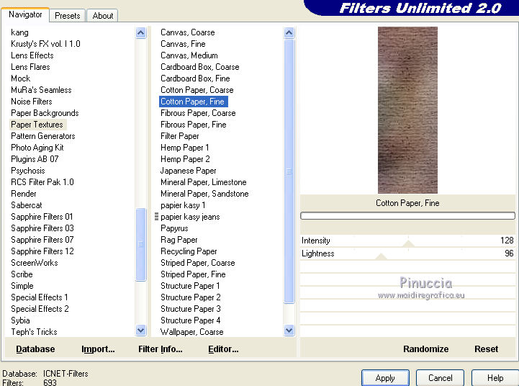Open the Editor... button
The height and width of the screenshot is (386, 519).
pyautogui.click(x=223, y=349)
